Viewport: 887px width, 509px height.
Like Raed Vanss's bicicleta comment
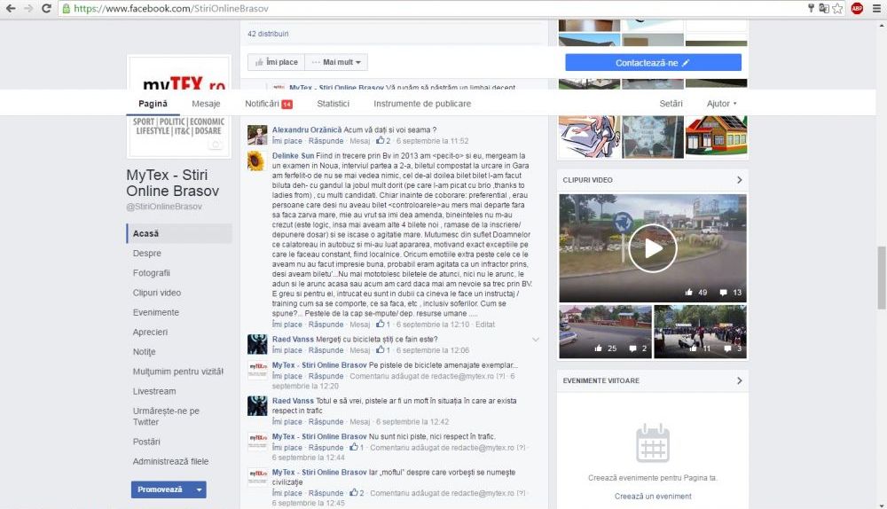(287, 350)
